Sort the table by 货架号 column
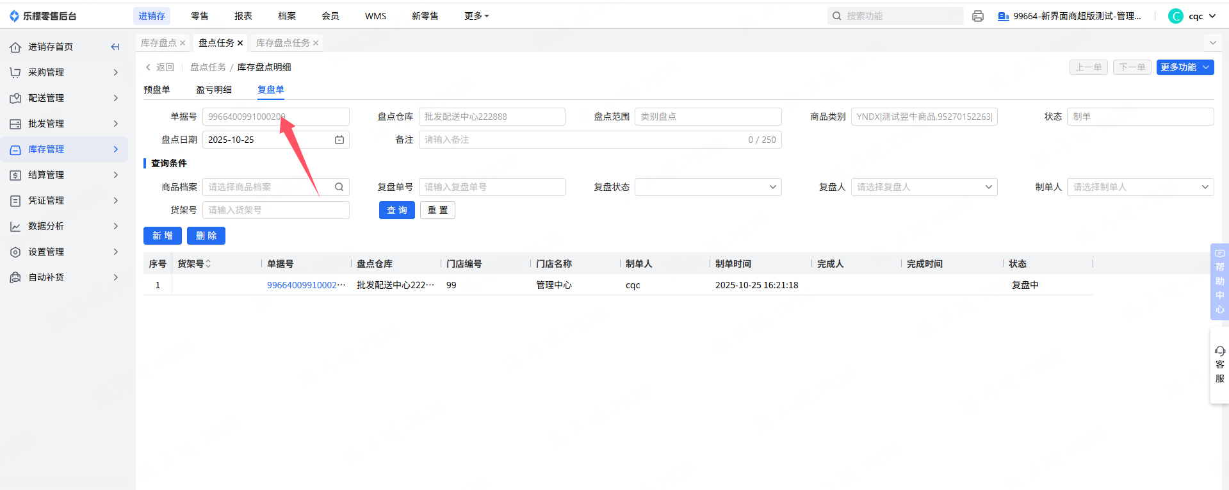 (x=208, y=264)
